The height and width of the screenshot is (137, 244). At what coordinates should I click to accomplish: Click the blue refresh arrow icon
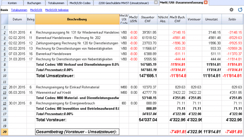(240, 10)
